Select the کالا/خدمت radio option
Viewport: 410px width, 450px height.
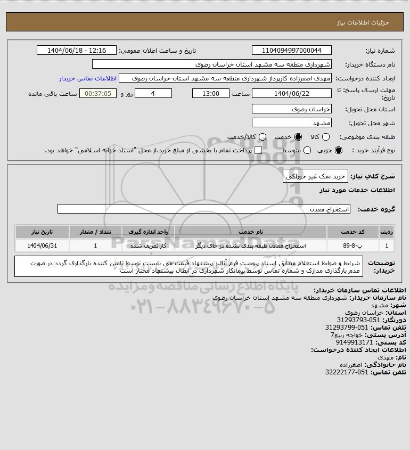(262, 137)
